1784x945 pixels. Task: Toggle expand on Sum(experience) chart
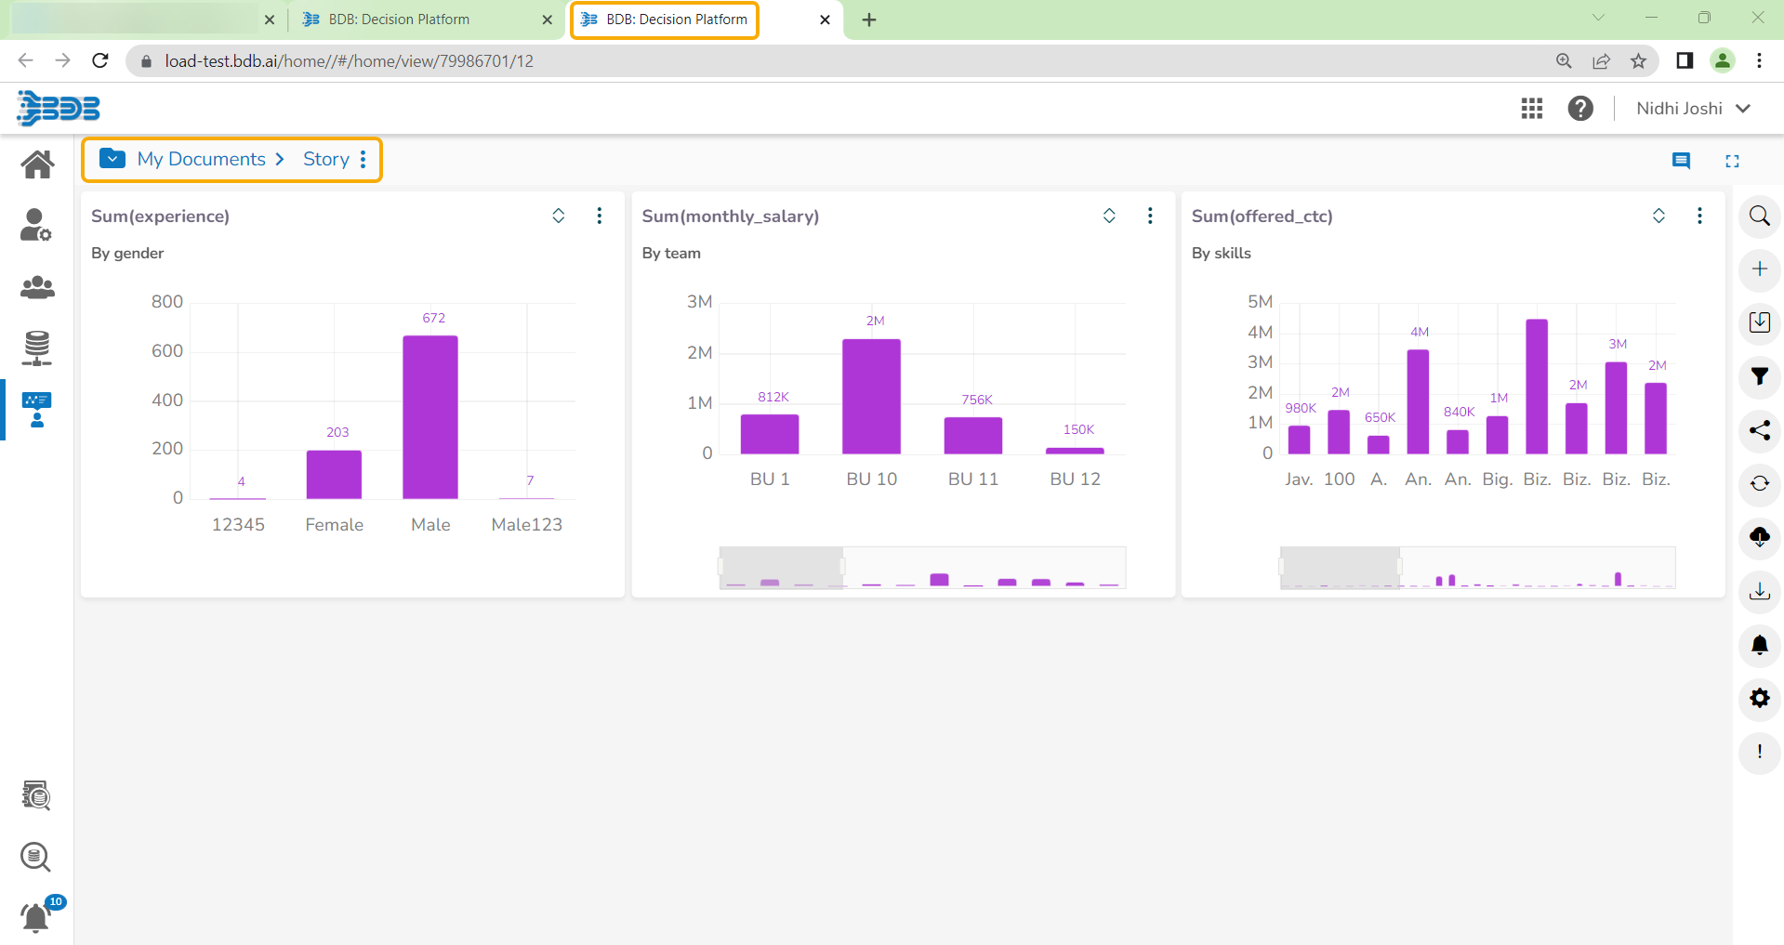tap(559, 216)
